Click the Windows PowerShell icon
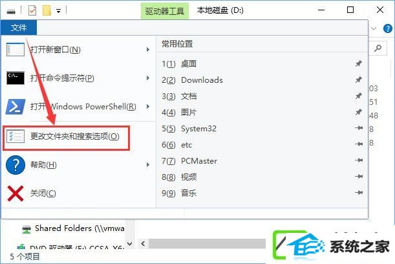Viewport: 395px width, 264px height. 16,107
